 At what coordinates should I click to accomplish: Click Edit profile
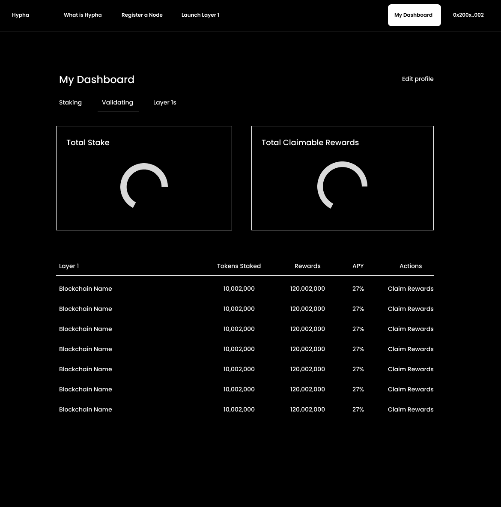[417, 79]
